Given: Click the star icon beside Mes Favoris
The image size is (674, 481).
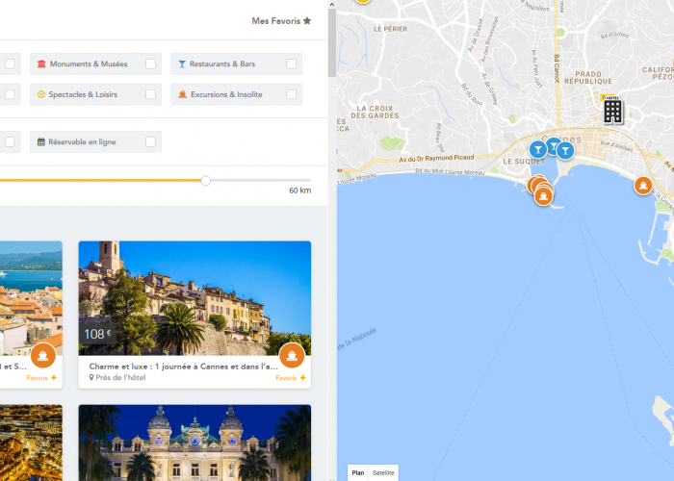Looking at the screenshot, I should coord(307,20).
